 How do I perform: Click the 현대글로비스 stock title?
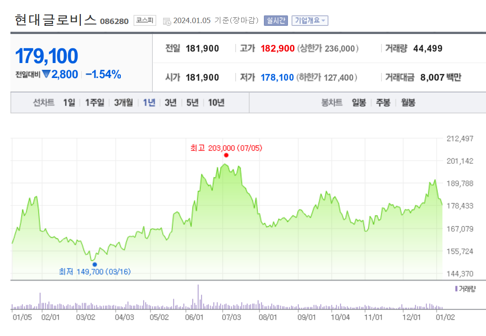[56, 20]
